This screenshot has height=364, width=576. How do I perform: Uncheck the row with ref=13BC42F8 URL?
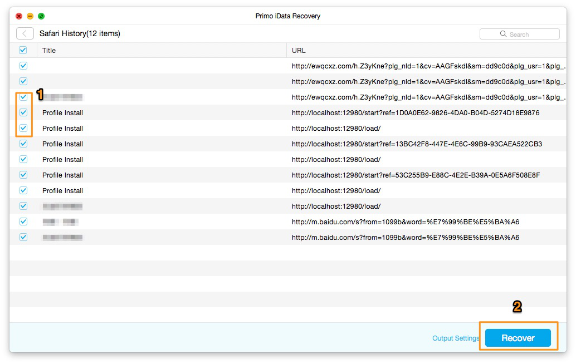(23, 144)
